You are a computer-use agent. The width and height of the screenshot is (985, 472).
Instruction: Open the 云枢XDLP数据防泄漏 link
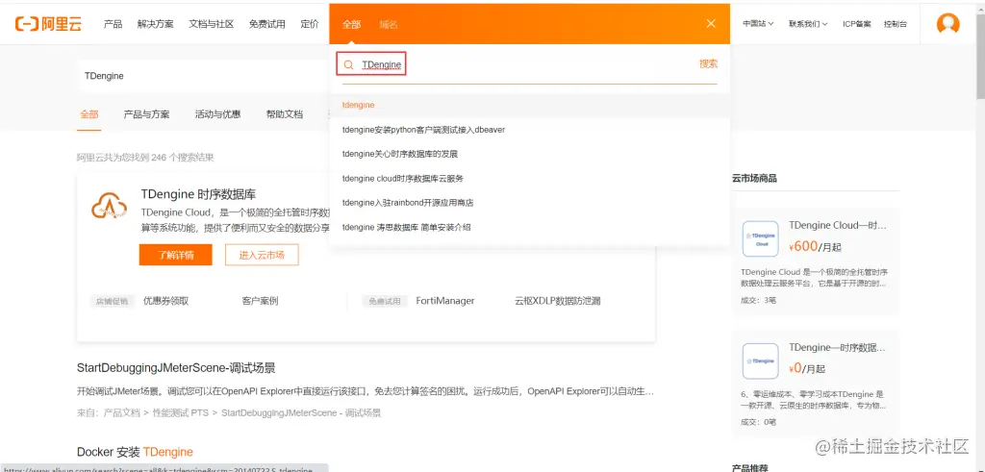click(x=558, y=301)
